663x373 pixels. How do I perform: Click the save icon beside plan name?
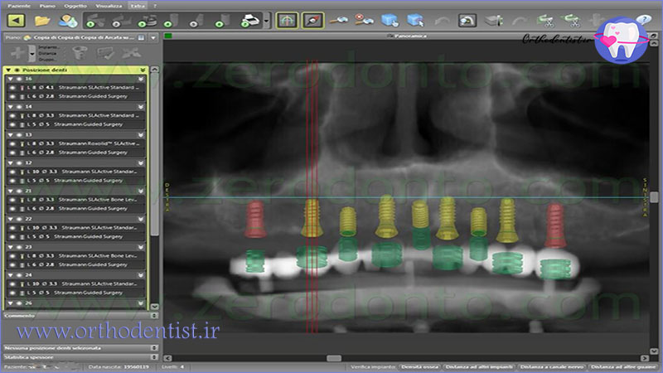tap(141, 37)
